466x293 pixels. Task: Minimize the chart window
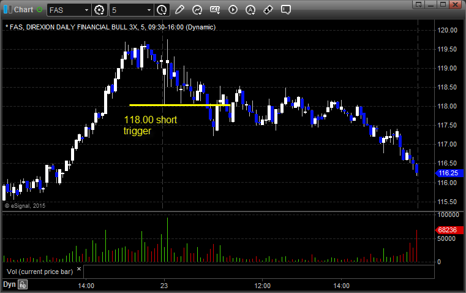point(430,4)
